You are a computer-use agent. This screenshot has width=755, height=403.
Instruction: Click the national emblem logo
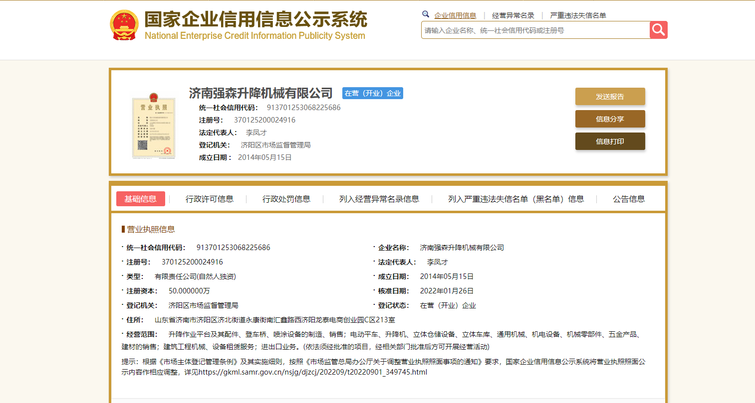click(124, 25)
